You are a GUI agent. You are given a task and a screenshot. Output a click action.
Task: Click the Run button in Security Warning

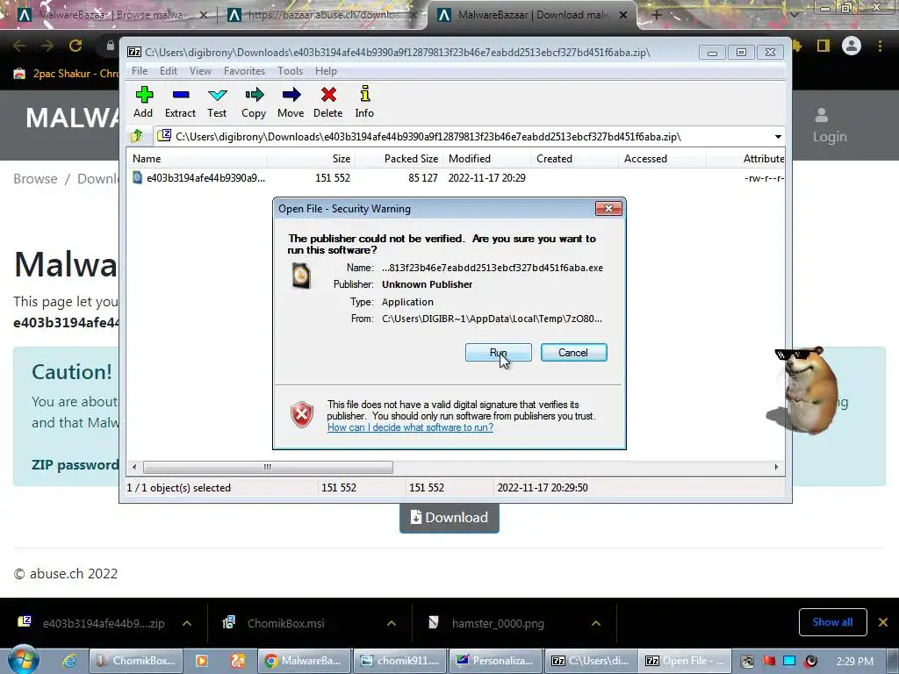point(499,353)
